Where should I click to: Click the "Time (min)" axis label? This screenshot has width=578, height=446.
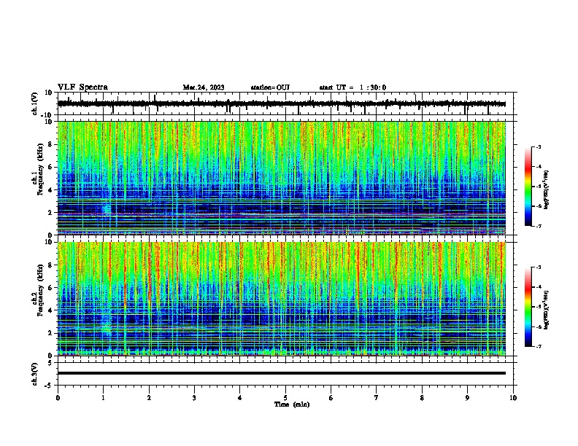click(x=292, y=404)
